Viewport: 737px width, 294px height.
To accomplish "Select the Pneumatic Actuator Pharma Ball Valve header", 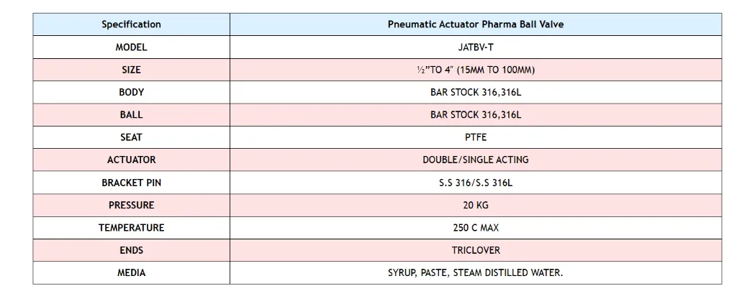I will coord(475,24).
